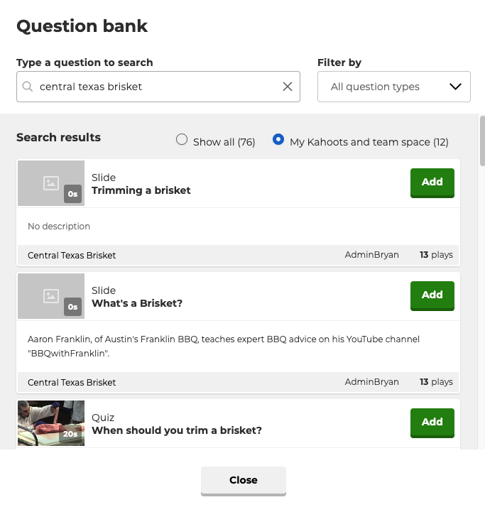Close the Question bank dialog
Image resolution: width=485 pixels, height=512 pixels.
pyautogui.click(x=244, y=481)
